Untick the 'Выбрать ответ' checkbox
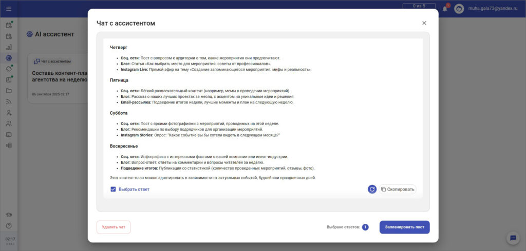 pos(114,190)
